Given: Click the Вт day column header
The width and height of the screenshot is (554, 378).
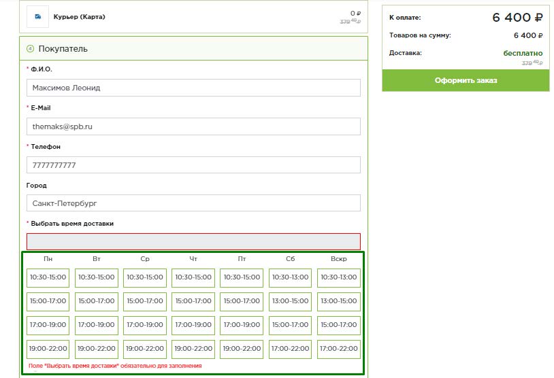Looking at the screenshot, I should [x=97, y=259].
